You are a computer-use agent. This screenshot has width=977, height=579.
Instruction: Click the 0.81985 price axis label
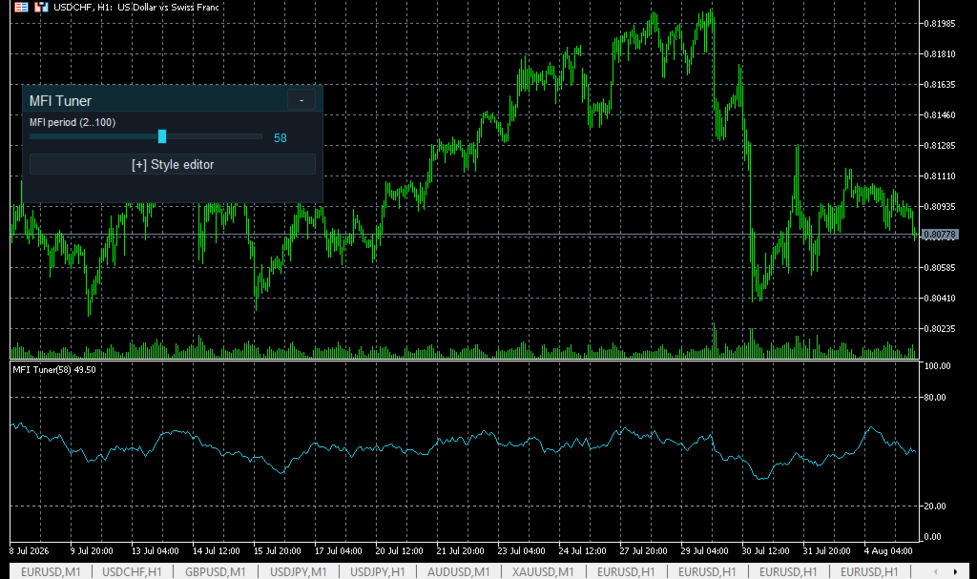point(940,24)
